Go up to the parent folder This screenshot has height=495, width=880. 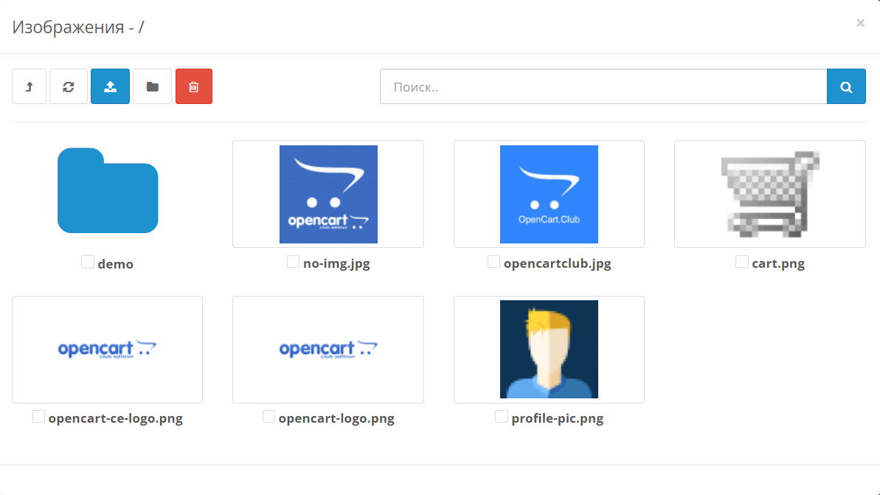pyautogui.click(x=30, y=86)
